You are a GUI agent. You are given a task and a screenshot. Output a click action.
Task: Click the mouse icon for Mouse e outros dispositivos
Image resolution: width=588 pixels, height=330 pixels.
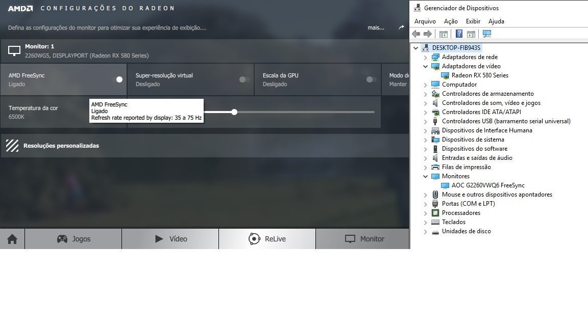435,195
